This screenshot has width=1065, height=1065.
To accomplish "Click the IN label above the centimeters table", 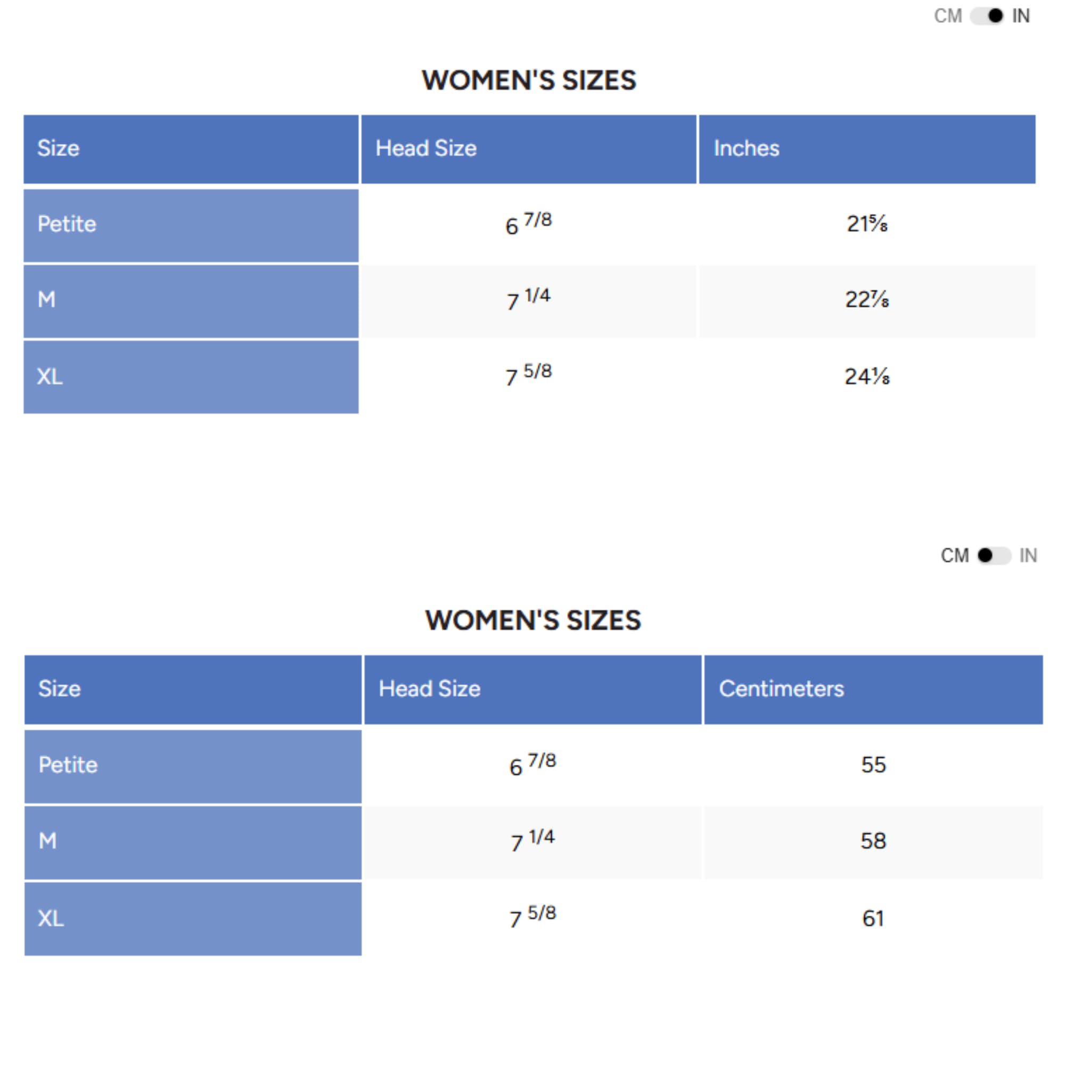I will click(1028, 555).
